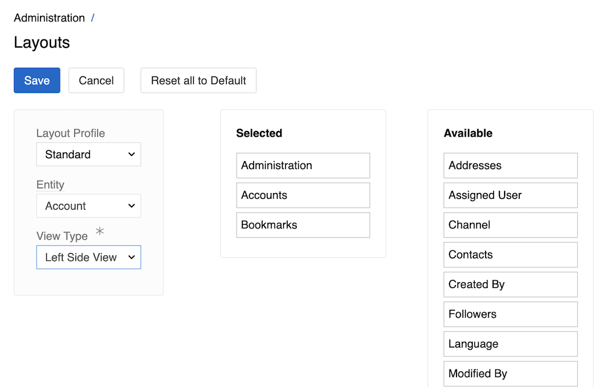Viewport: 594px width, 387px height.
Task: Select Assigned User in the Available list
Action: click(510, 195)
